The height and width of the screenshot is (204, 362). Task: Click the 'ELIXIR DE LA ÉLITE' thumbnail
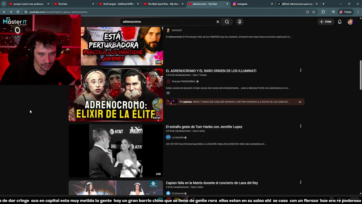116,95
